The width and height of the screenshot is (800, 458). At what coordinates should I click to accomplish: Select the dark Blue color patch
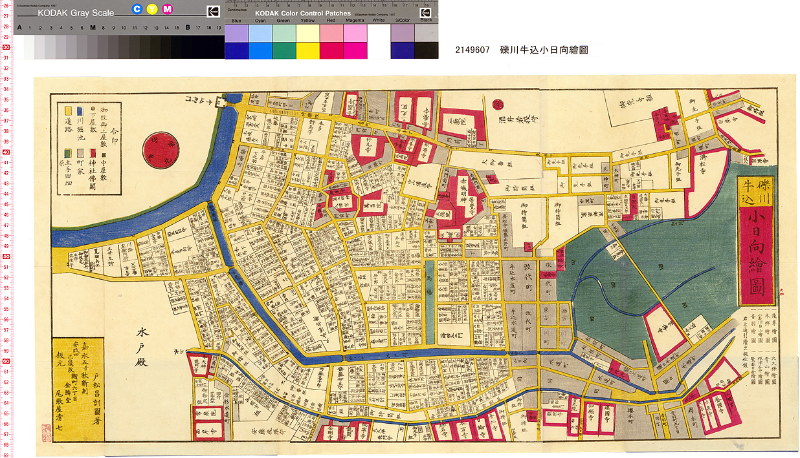[236, 50]
